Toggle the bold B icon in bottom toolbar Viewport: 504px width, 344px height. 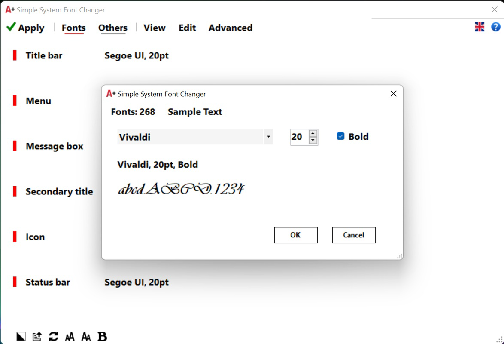(102, 337)
